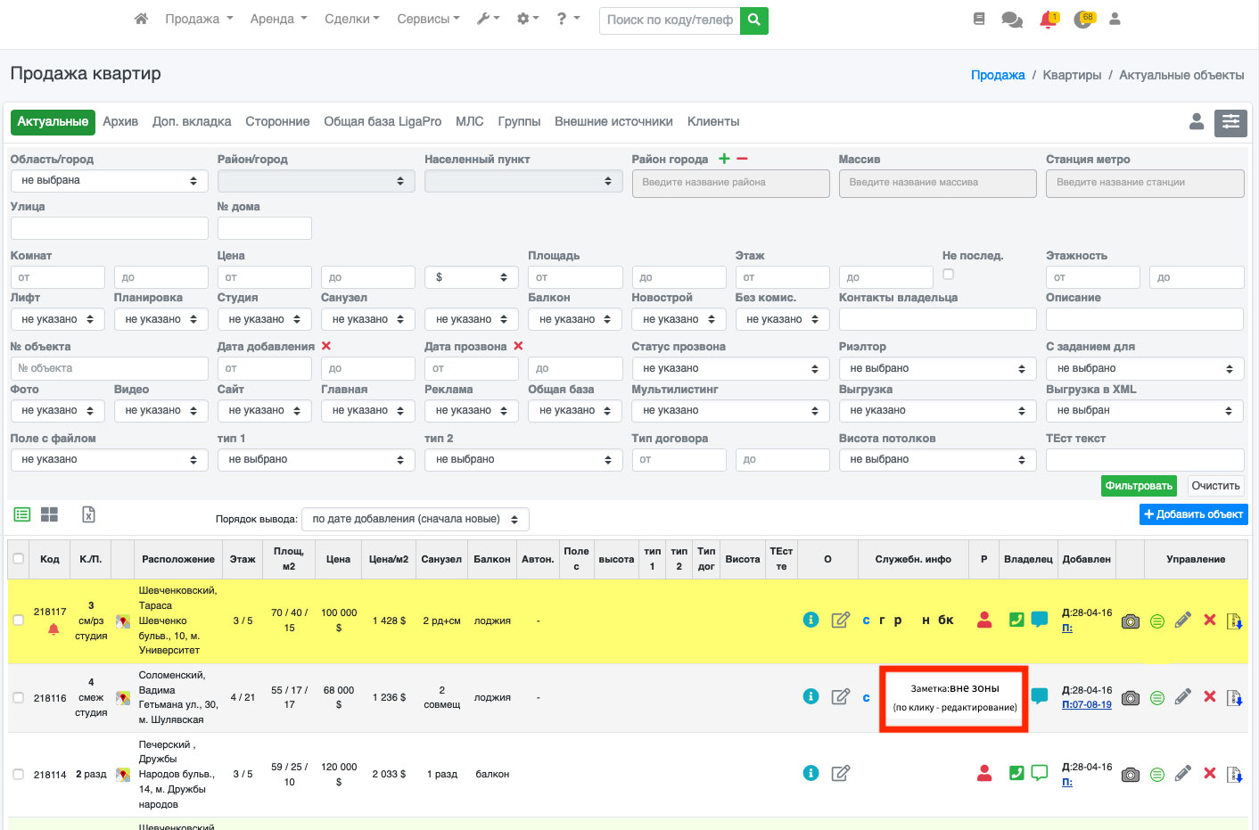Check the box for listing 218117

click(19, 620)
